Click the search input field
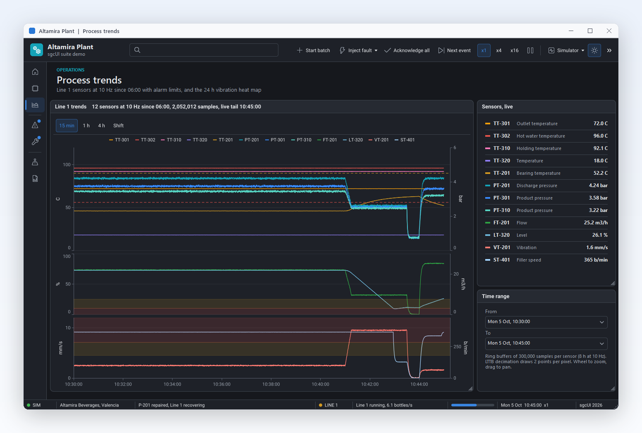The image size is (642, 433). [x=204, y=50]
